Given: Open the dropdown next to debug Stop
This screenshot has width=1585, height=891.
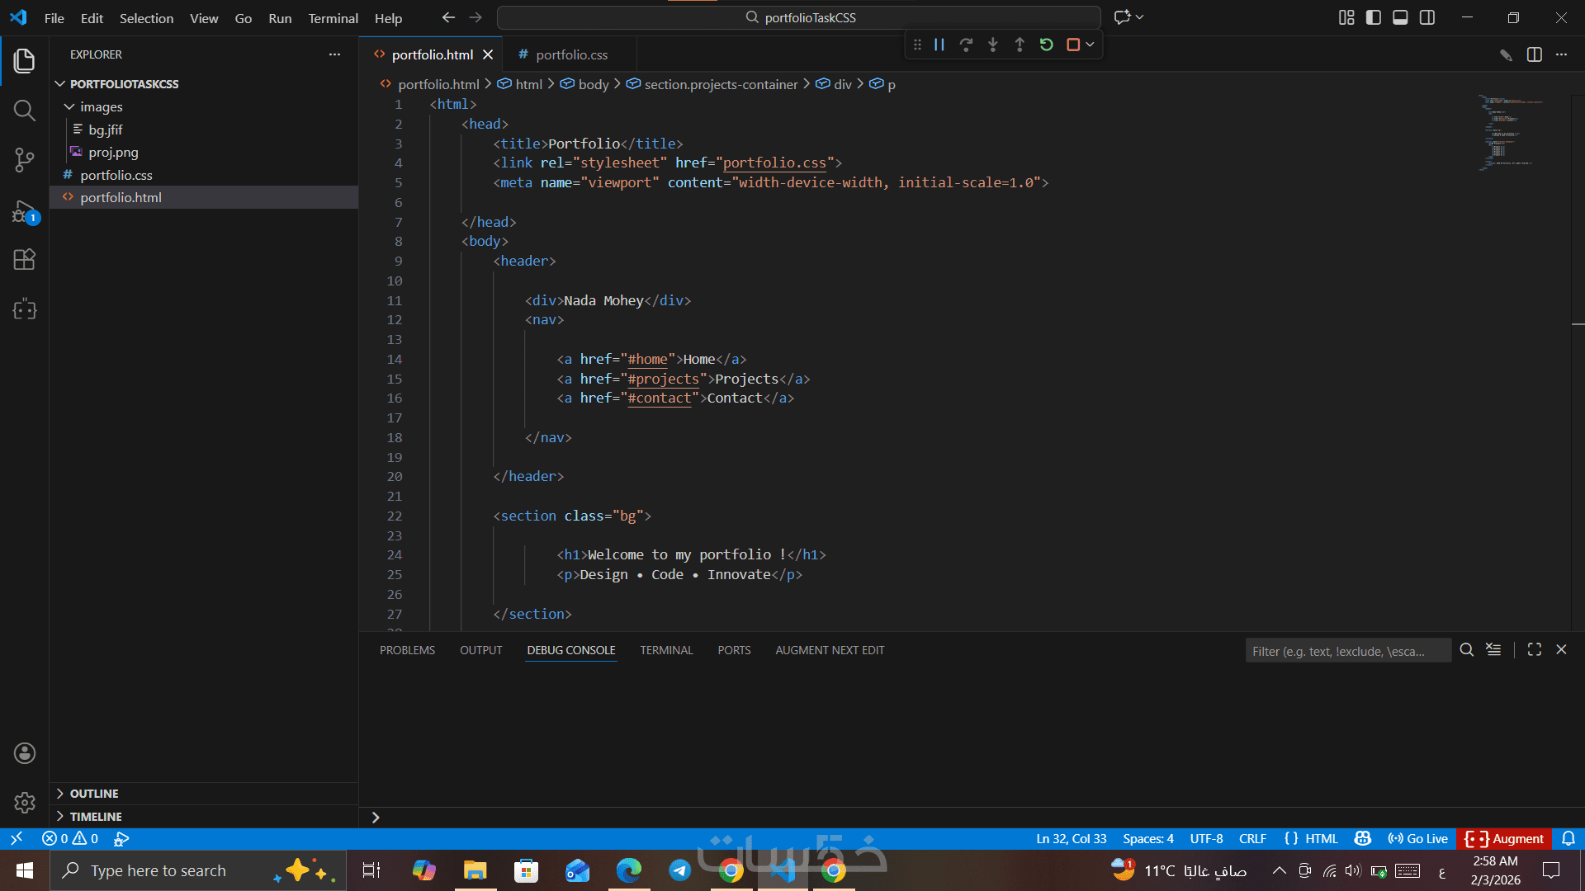Looking at the screenshot, I should pos(1091,45).
